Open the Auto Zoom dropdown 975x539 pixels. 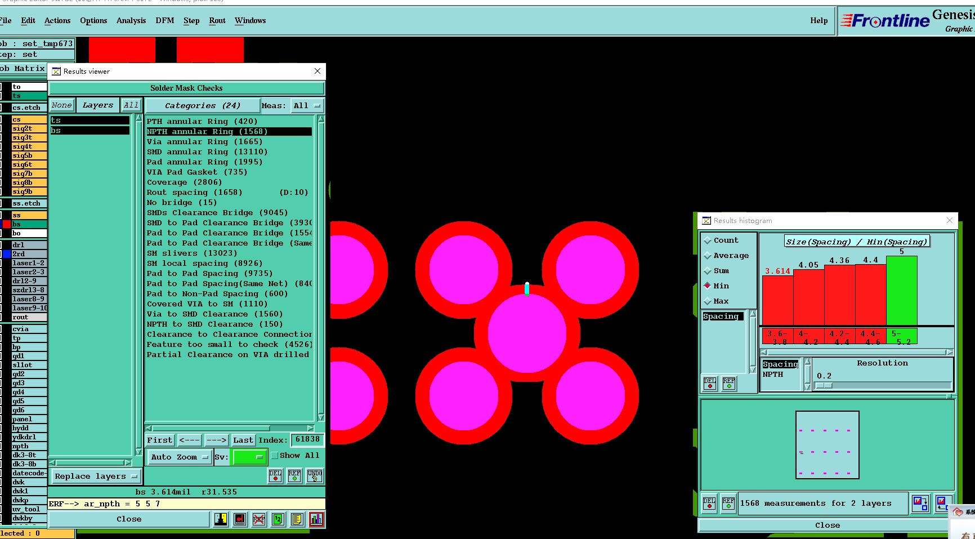180,457
